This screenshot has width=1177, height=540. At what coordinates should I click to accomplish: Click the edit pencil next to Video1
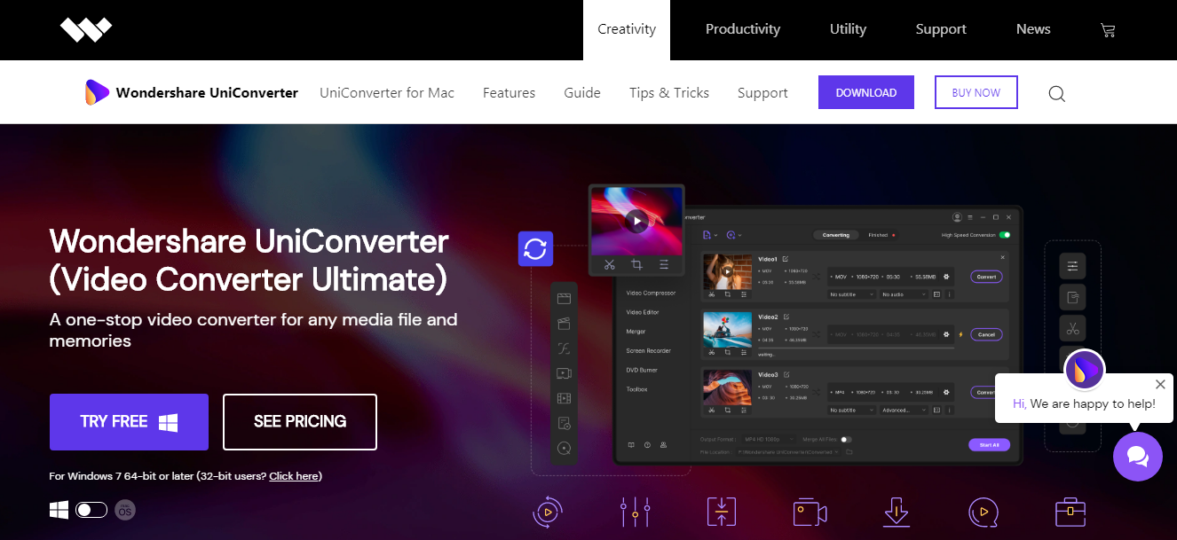(786, 259)
